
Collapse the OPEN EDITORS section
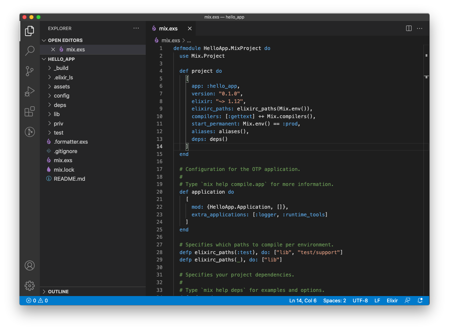pos(65,40)
